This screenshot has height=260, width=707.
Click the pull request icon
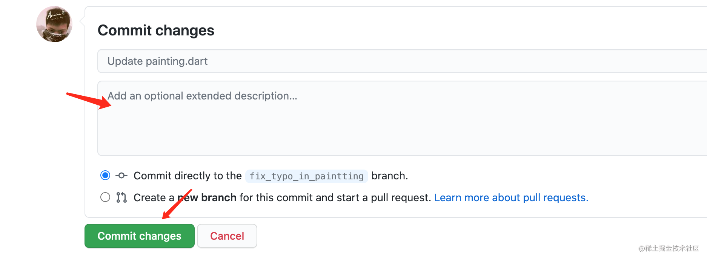(121, 197)
